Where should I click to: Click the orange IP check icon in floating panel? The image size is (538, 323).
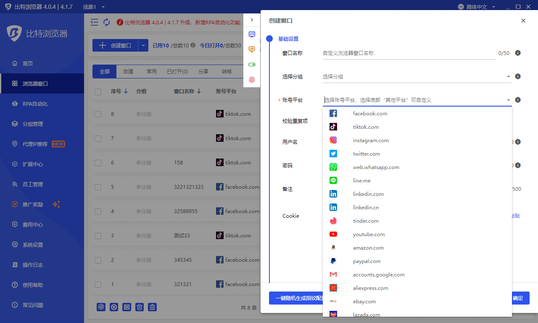tap(252, 49)
